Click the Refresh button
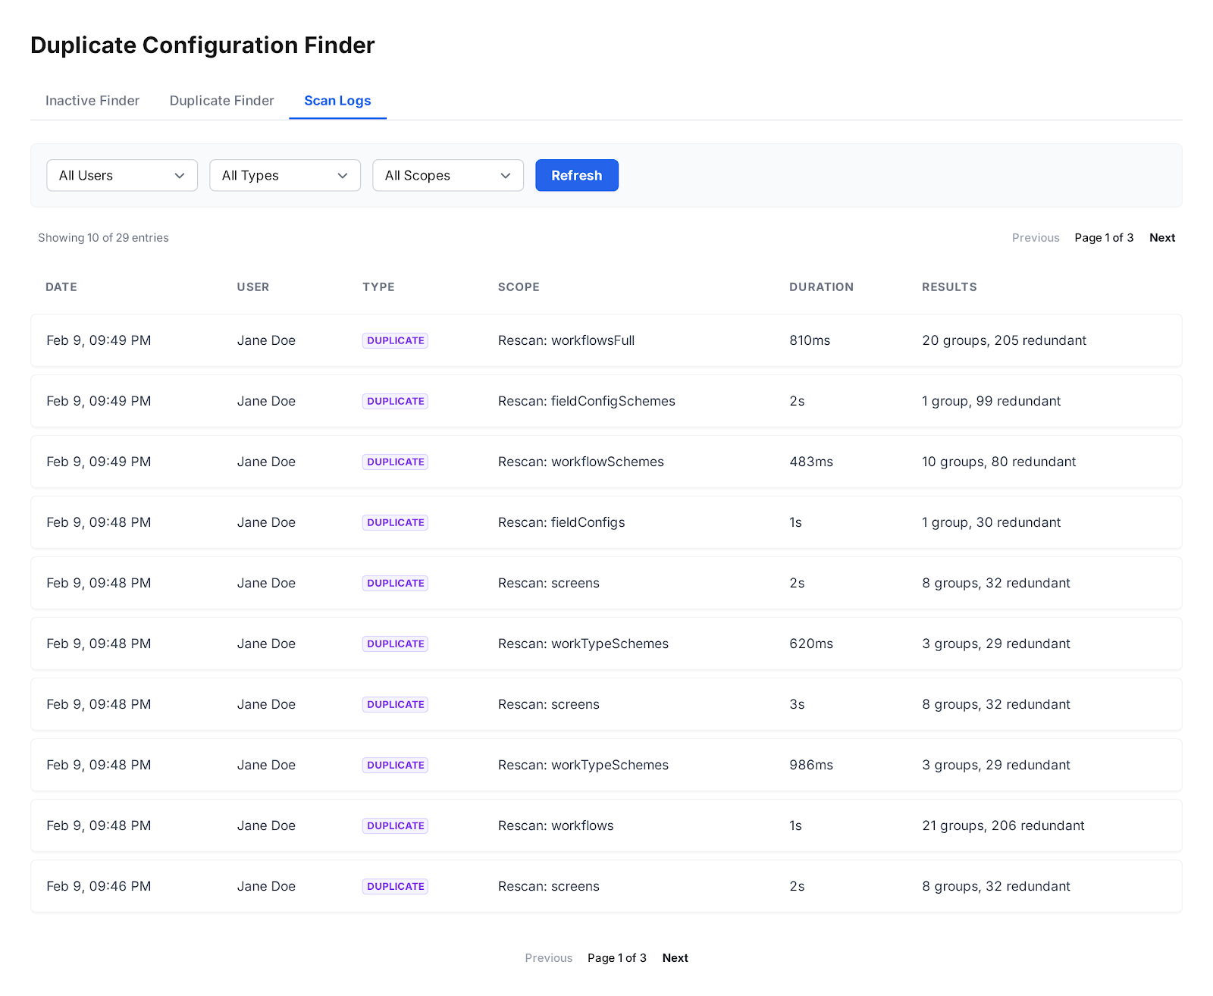Screen dimensions: 1213x996 click(x=576, y=175)
